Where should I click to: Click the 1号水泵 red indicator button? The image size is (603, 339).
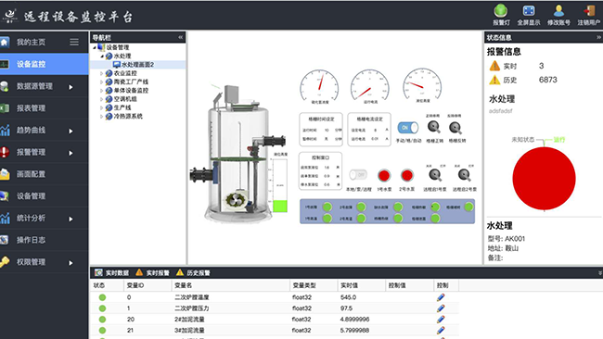click(x=384, y=175)
